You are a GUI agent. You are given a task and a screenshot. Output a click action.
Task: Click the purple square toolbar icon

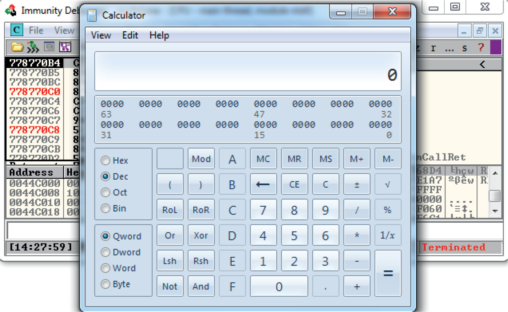click(495, 48)
